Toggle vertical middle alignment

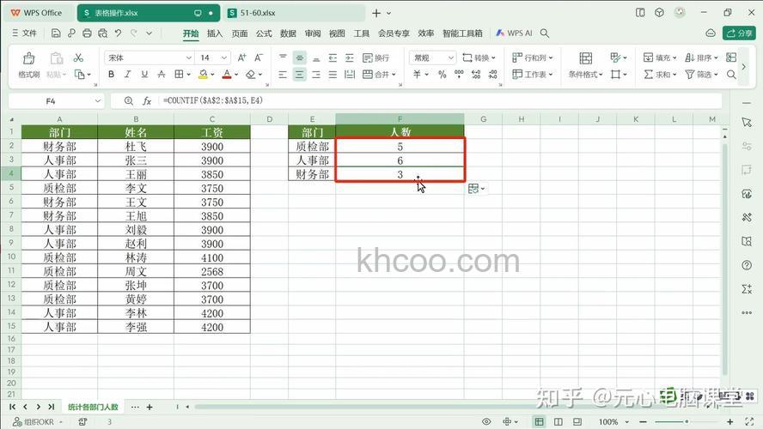[300, 57]
